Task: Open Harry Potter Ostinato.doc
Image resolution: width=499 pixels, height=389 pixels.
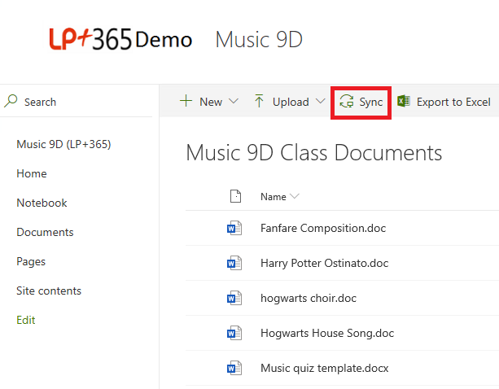Action: pos(324,263)
